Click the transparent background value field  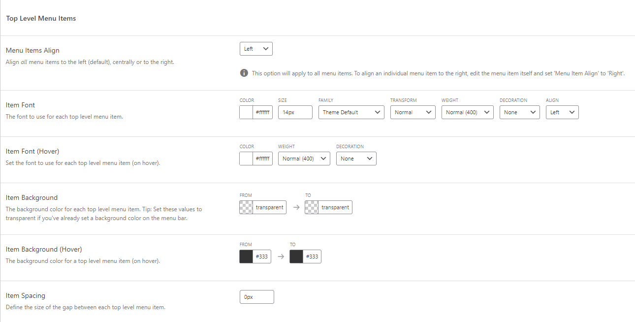[x=270, y=207]
